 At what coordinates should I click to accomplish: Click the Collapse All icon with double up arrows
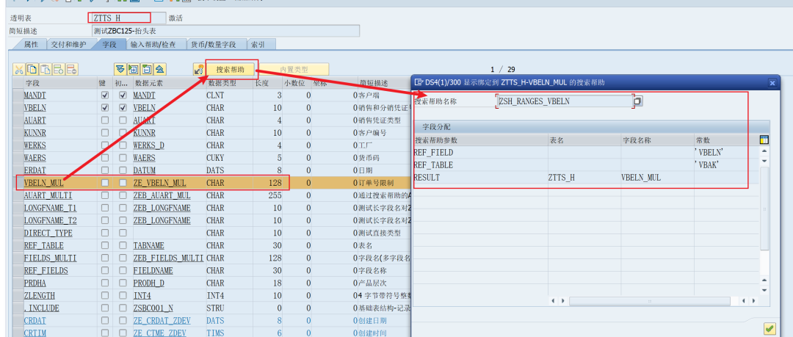point(159,70)
